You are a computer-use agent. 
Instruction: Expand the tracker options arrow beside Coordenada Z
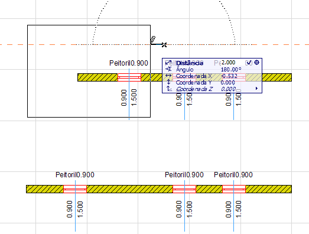pos(256,89)
